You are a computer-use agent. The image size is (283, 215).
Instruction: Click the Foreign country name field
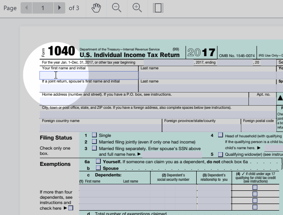[101, 128]
